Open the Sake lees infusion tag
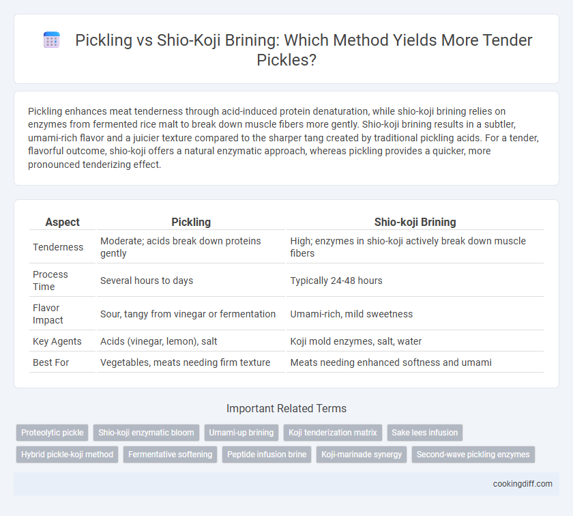This screenshot has width=573, height=516. (x=424, y=433)
